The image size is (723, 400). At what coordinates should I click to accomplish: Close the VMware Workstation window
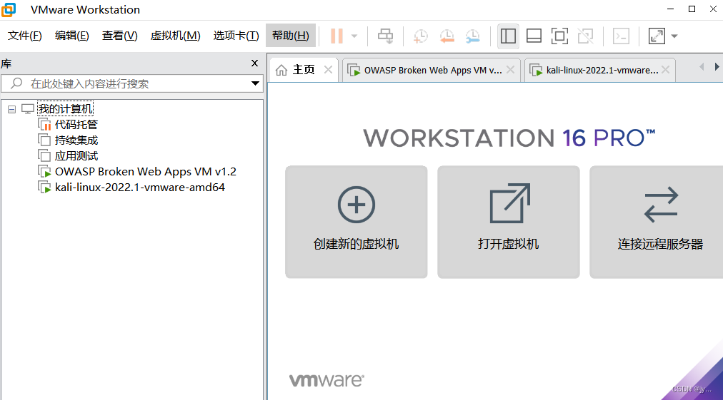point(713,9)
